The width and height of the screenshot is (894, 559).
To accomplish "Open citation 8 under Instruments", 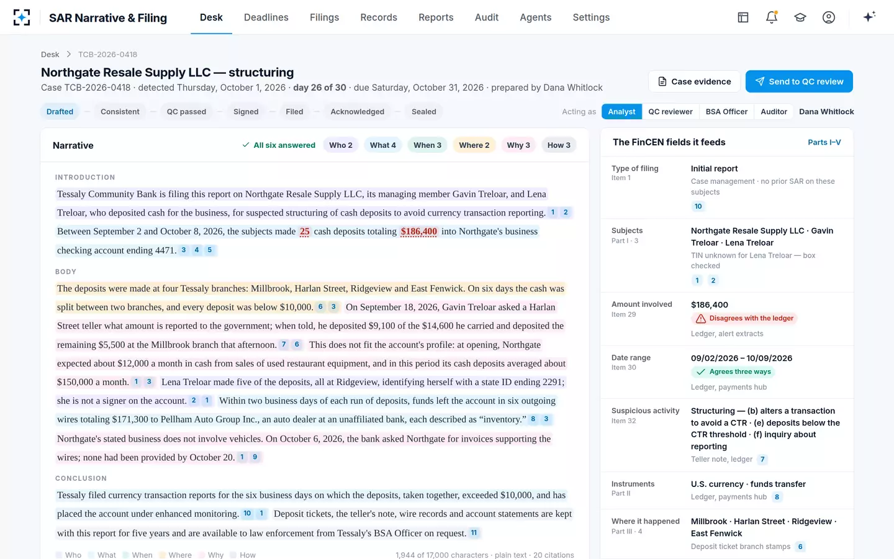I will pos(777,497).
